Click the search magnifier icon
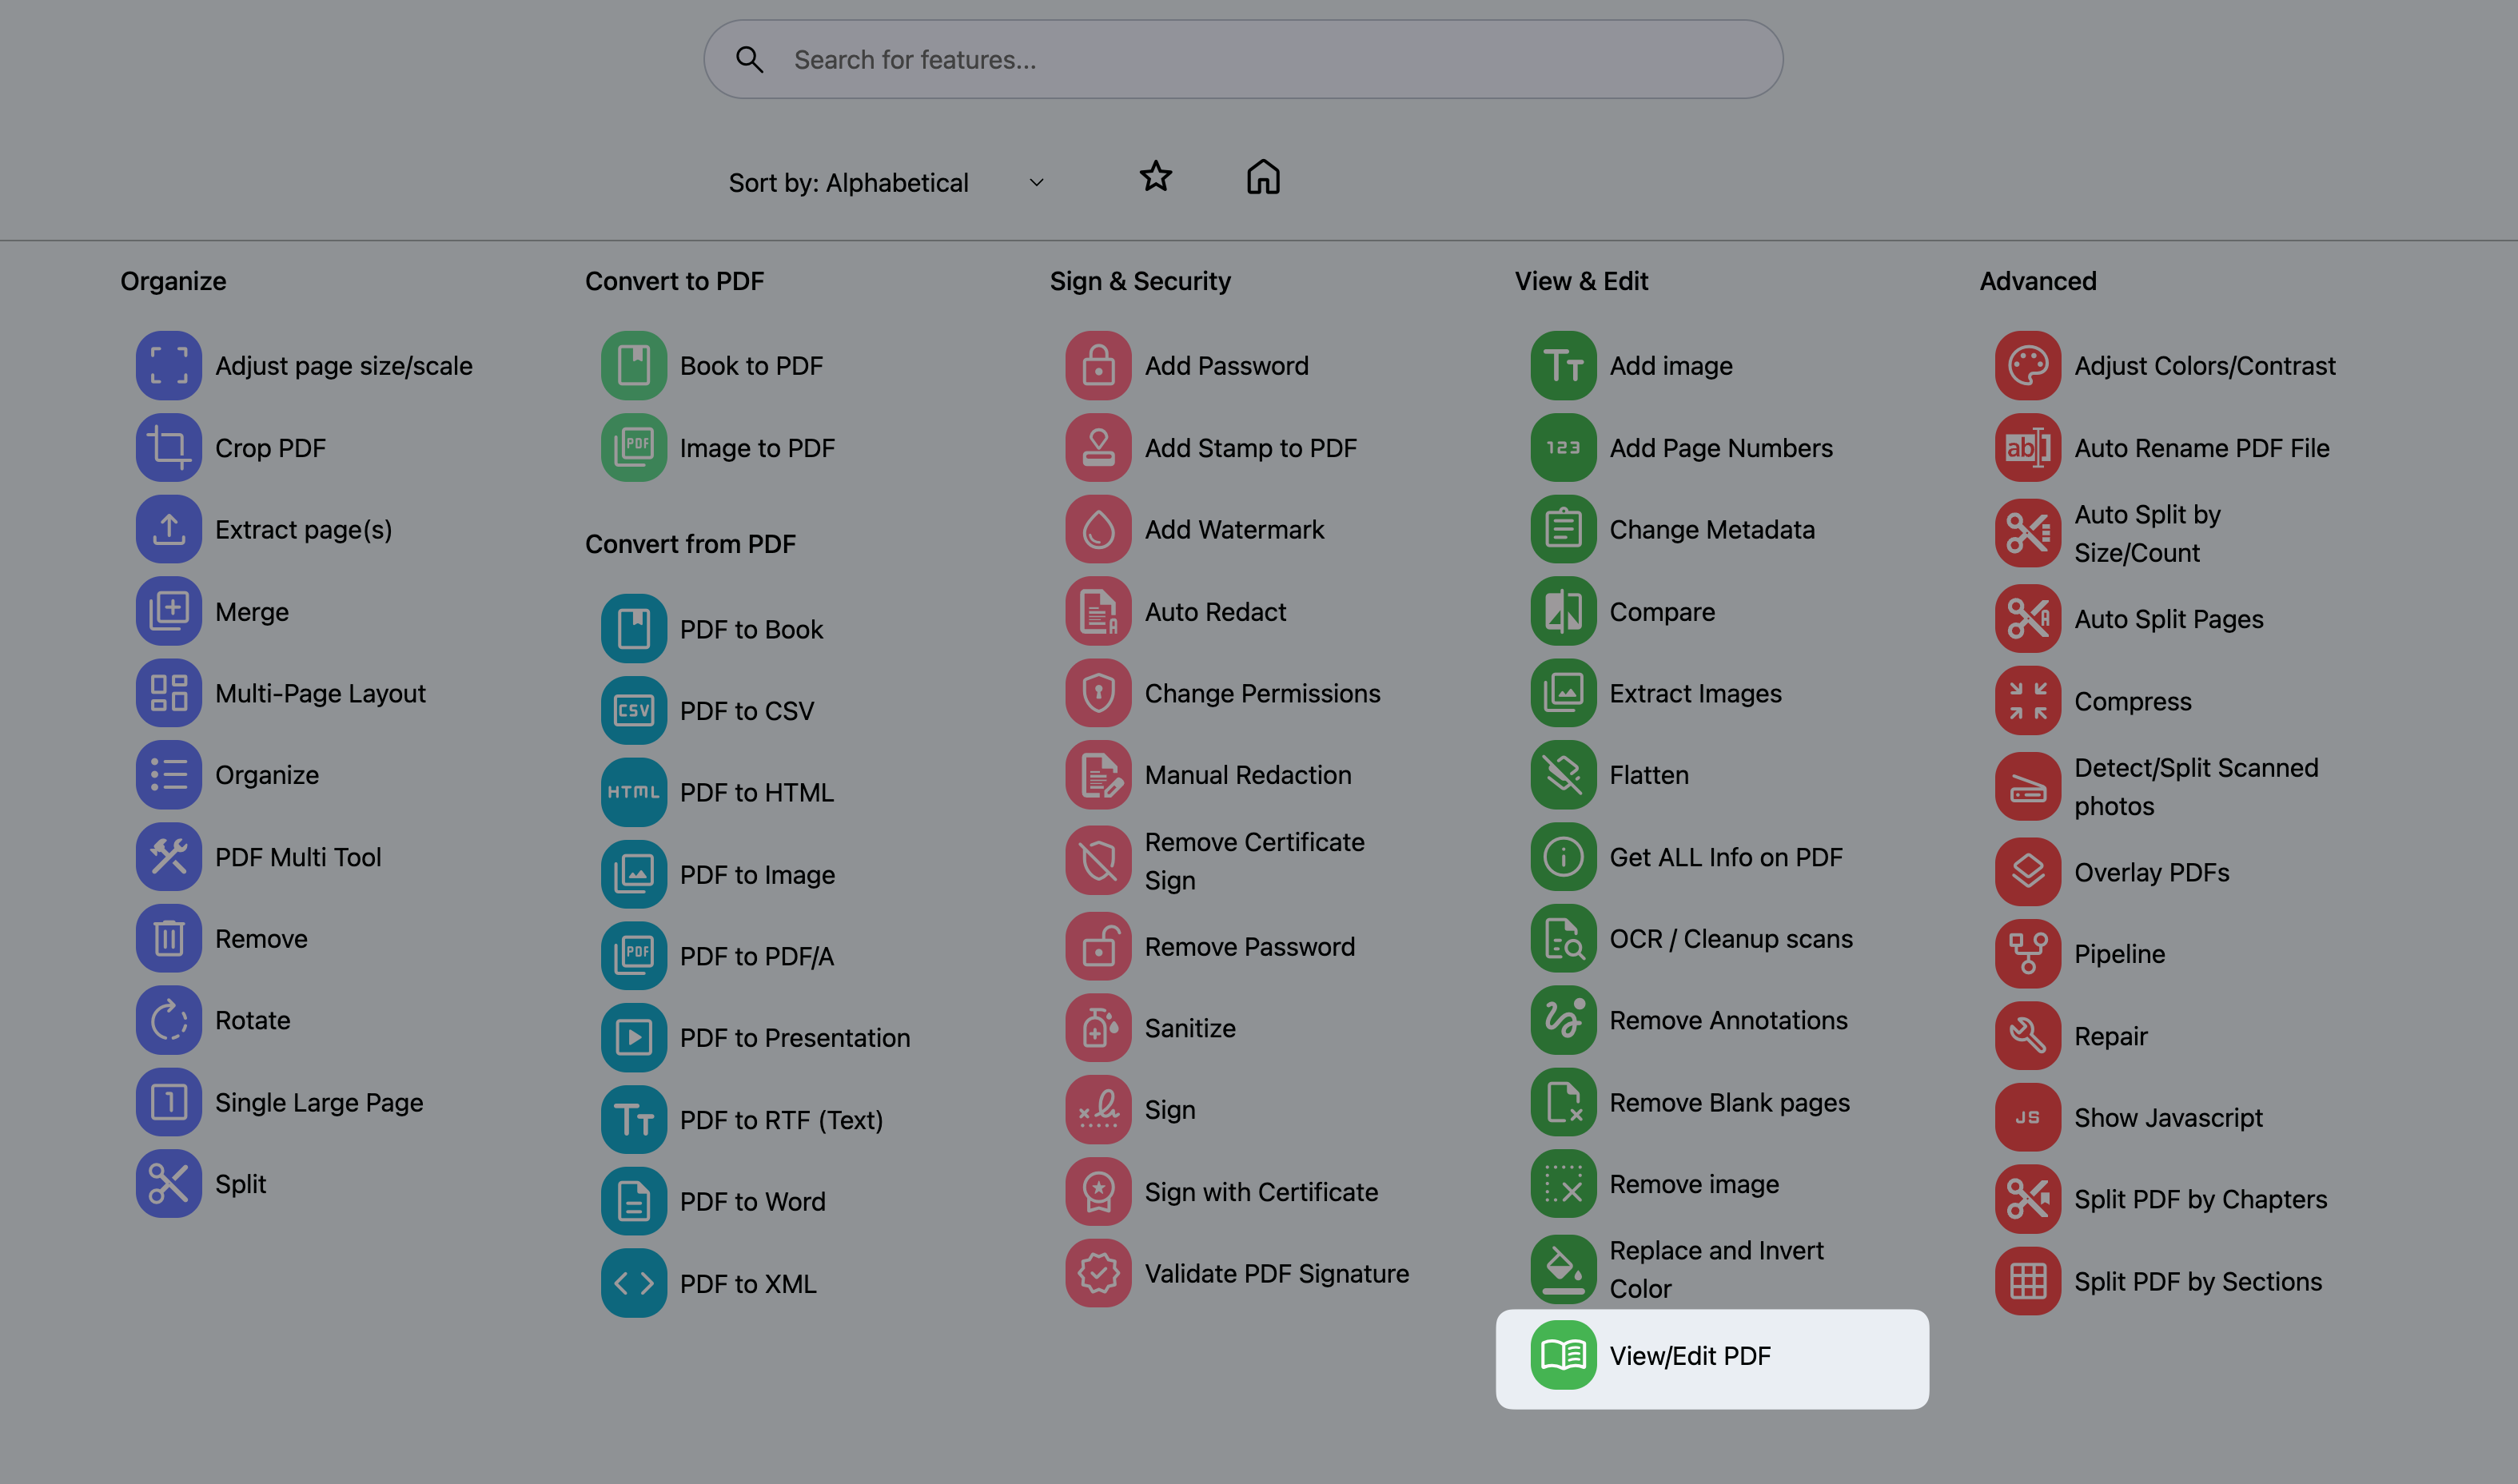Image resolution: width=2518 pixels, height=1484 pixels. pos(749,60)
